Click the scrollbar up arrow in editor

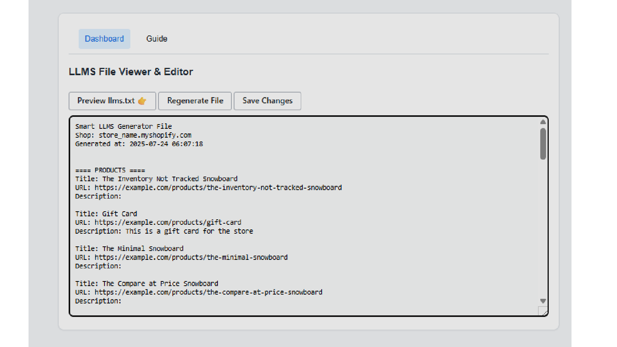[x=543, y=122]
